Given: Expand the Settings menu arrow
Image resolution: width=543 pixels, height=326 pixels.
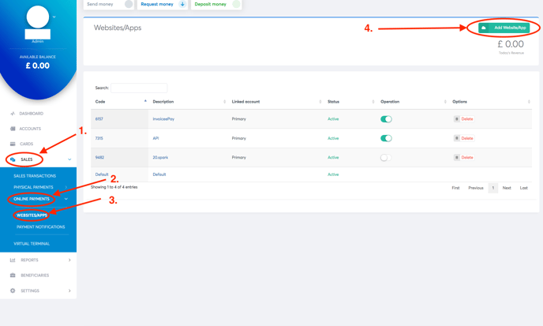Looking at the screenshot, I should [x=69, y=290].
